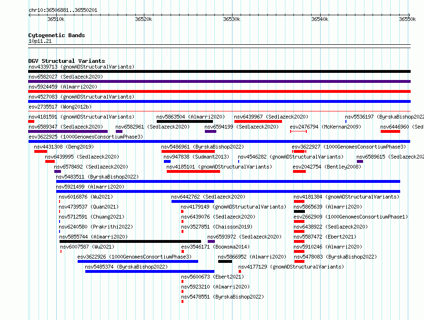Select nsv6240580 Prakrithi2022 label
424x320 pixels.
(96, 227)
